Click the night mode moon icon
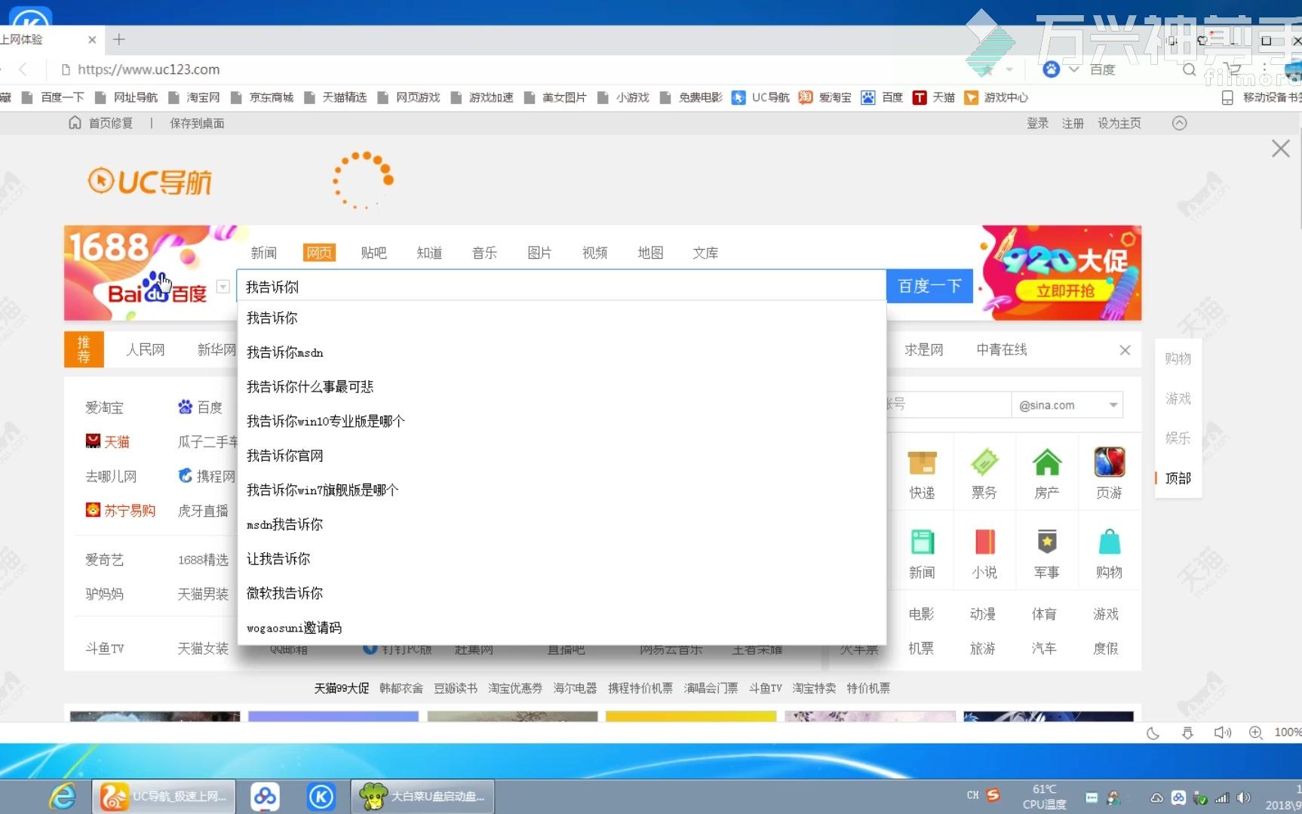1302x814 pixels. [1153, 733]
